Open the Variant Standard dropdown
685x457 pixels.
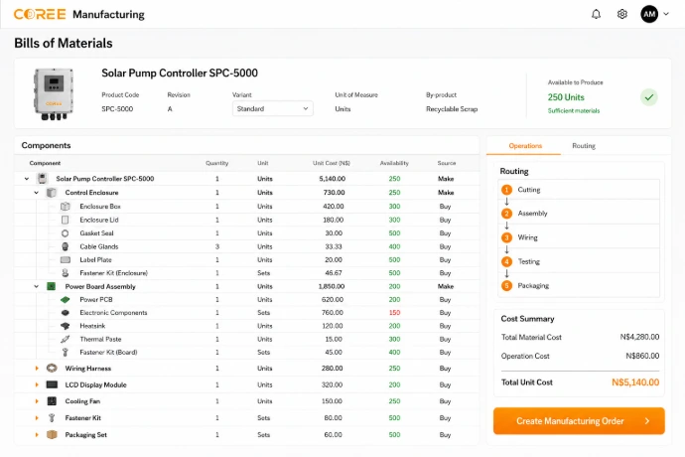pos(272,108)
